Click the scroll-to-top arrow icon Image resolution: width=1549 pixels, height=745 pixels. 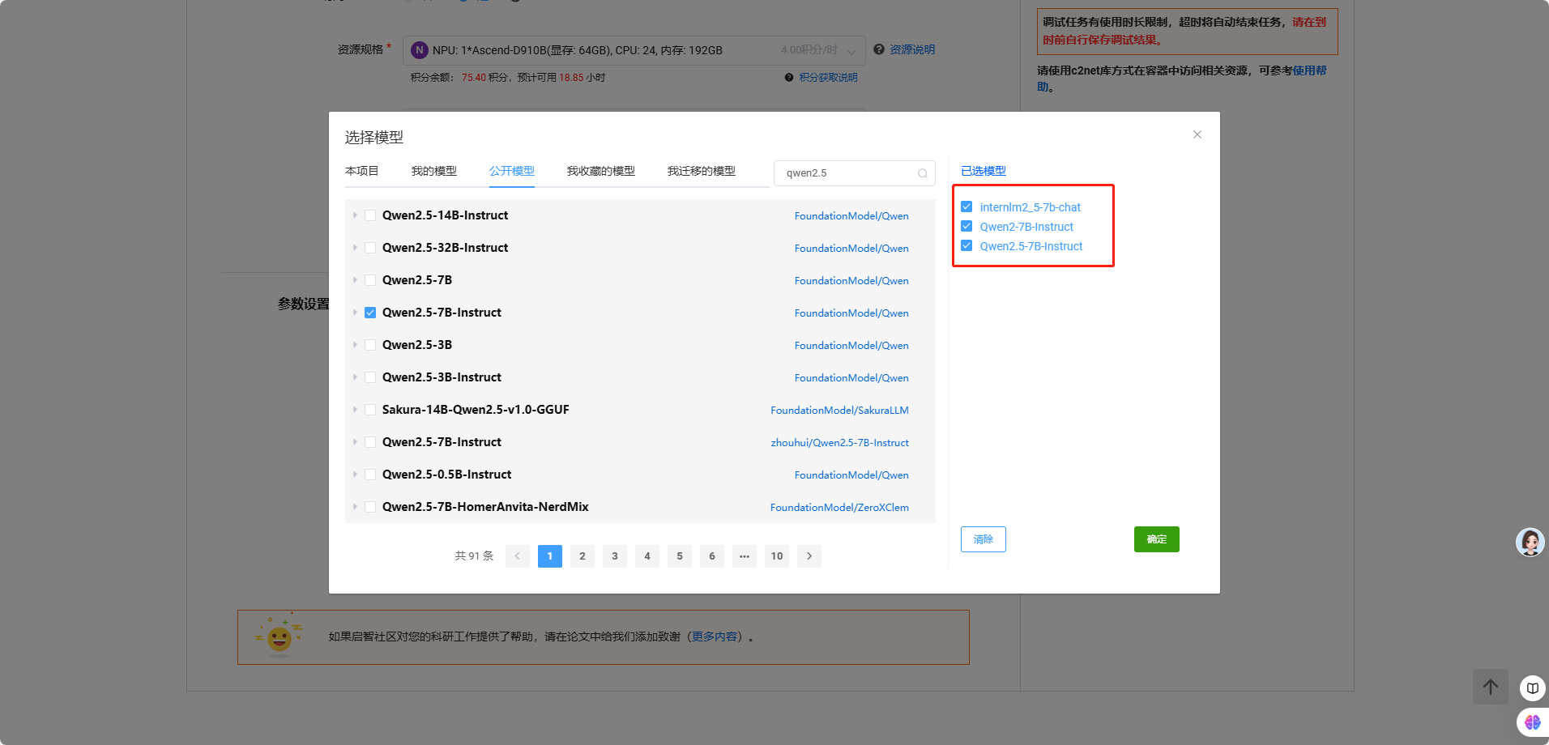[x=1490, y=687]
